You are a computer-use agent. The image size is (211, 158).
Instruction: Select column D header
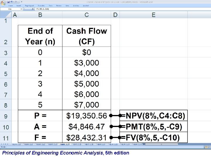click(115, 15)
